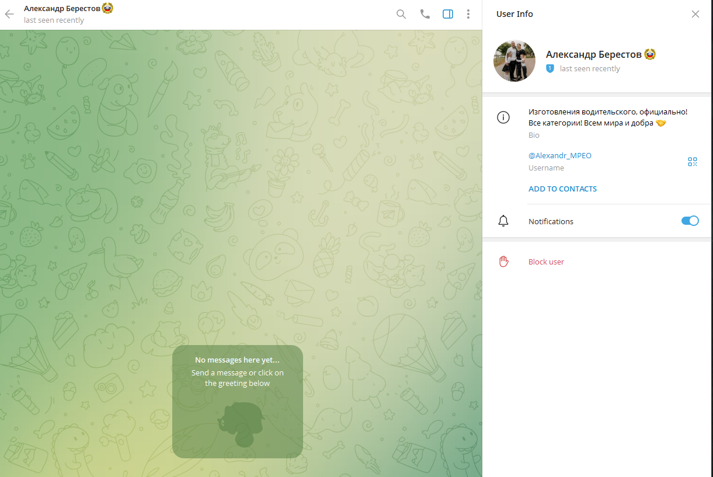Toggle the right side info panel

coord(448,14)
